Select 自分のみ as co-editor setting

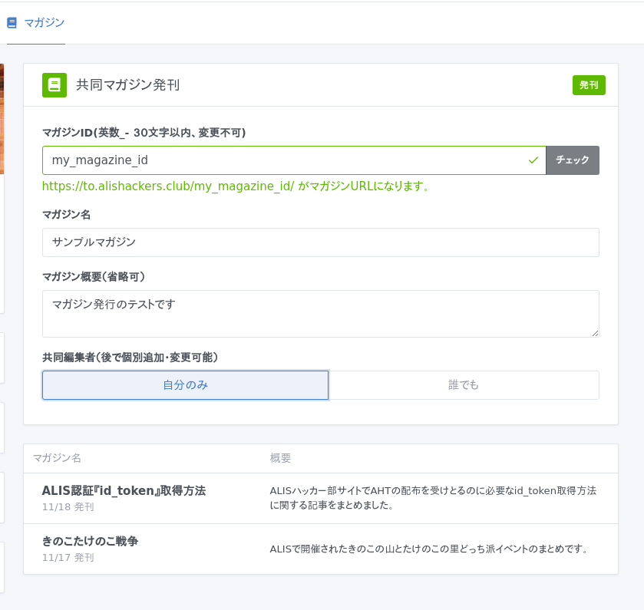tap(185, 385)
